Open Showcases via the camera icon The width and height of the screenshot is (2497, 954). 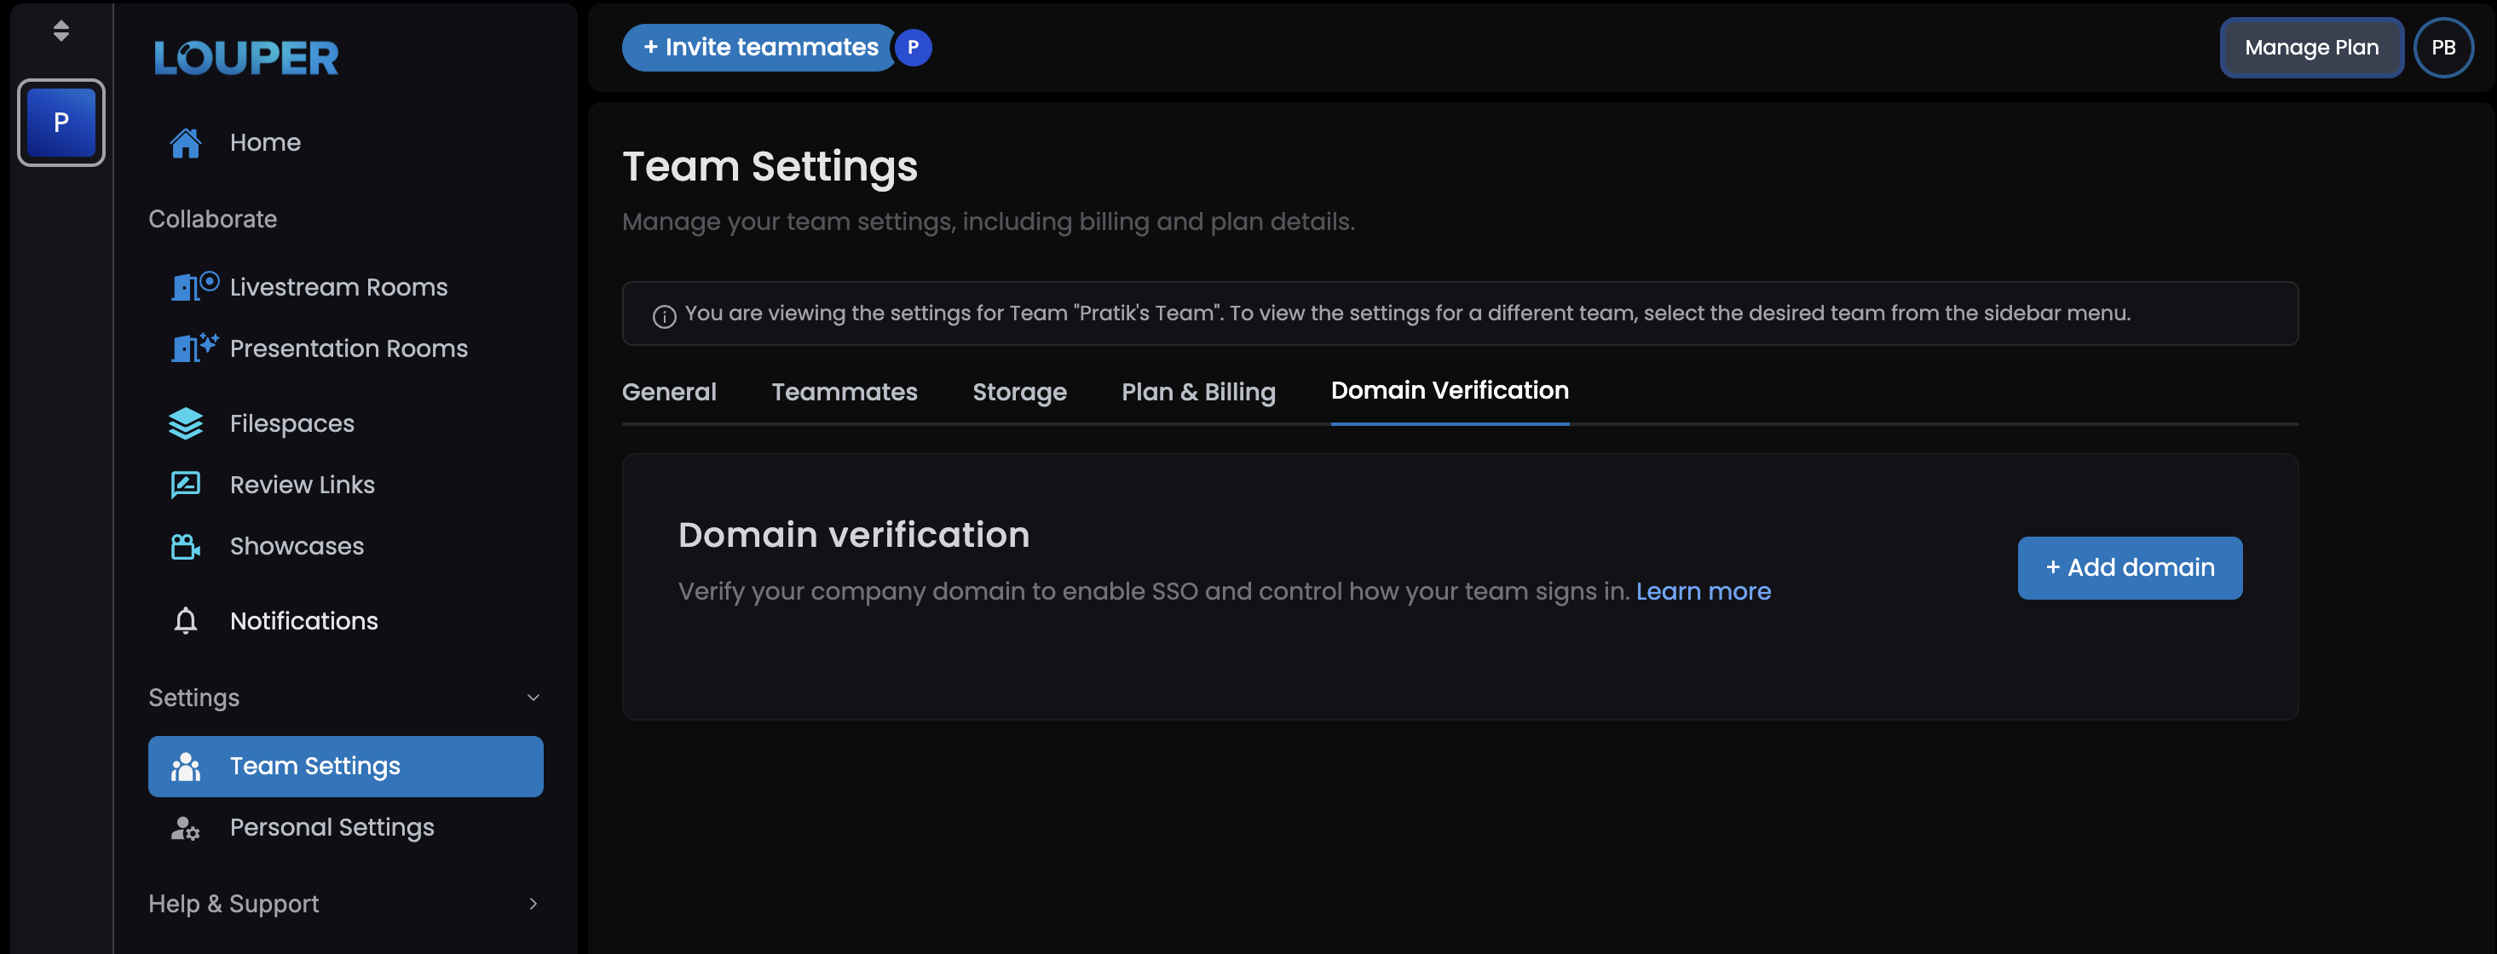[185, 546]
